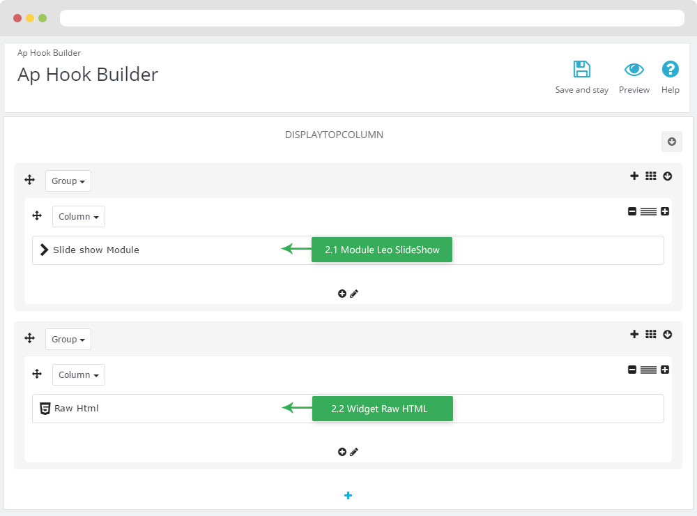
Task: Move second Group using its drag handle
Action: 30,338
